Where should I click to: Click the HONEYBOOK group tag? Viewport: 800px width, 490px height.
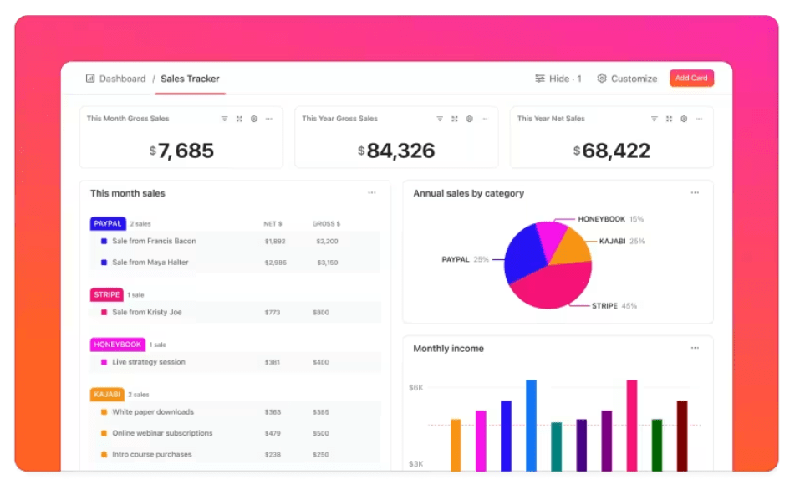click(x=117, y=345)
